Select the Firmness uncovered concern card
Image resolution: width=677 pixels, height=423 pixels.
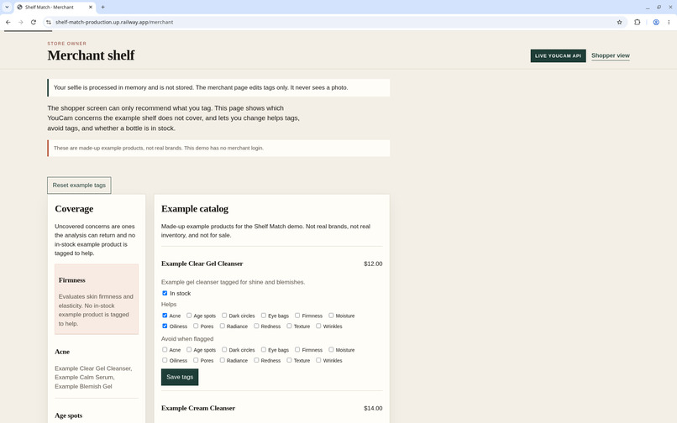tap(97, 299)
